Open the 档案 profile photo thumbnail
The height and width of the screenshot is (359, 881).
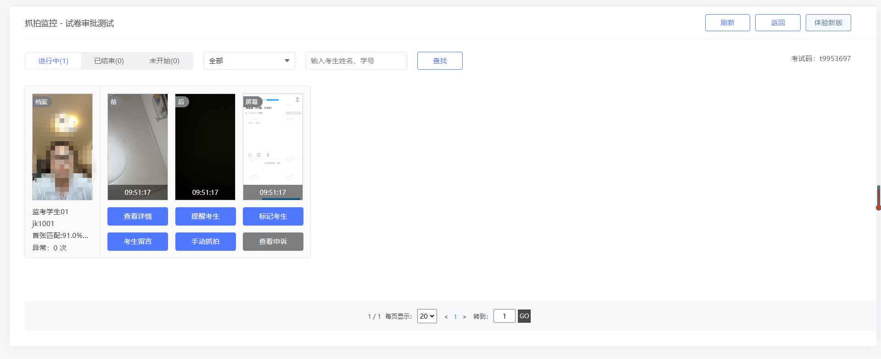(x=62, y=147)
